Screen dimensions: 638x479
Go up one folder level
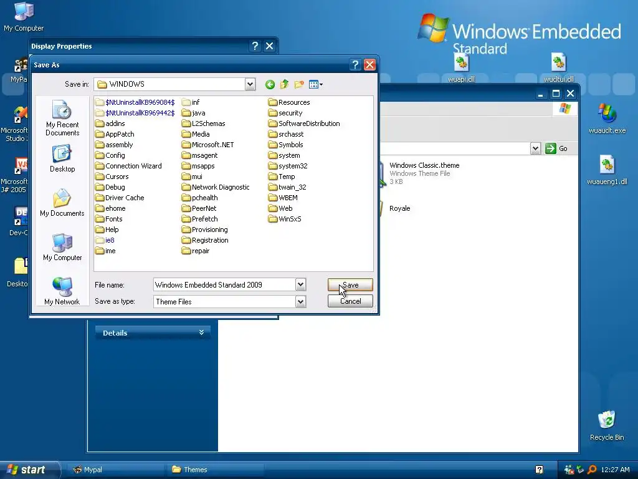284,84
